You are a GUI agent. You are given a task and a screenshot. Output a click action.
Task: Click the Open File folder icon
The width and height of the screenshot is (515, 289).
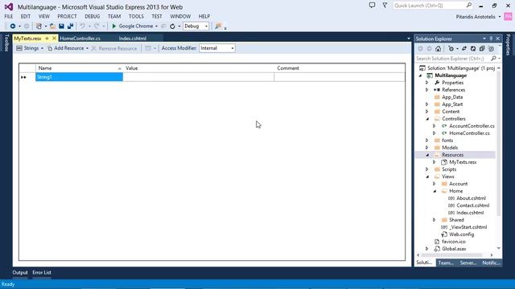(x=52, y=26)
